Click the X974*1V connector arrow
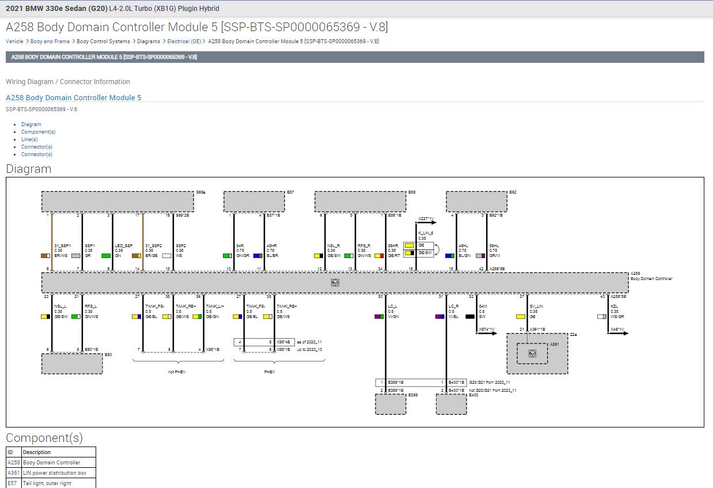Viewport: 713px width, 488px height. [487, 333]
